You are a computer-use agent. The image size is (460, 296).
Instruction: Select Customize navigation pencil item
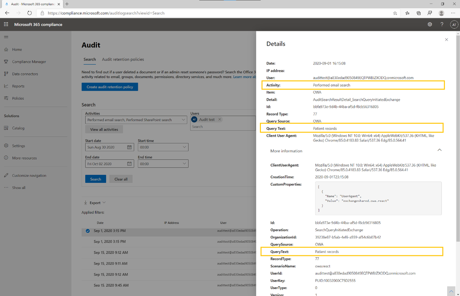point(29,175)
